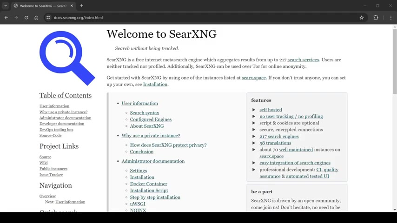Open the CI link in features
Image resolution: width=397 pixels, height=223 pixels.
click(x=319, y=170)
